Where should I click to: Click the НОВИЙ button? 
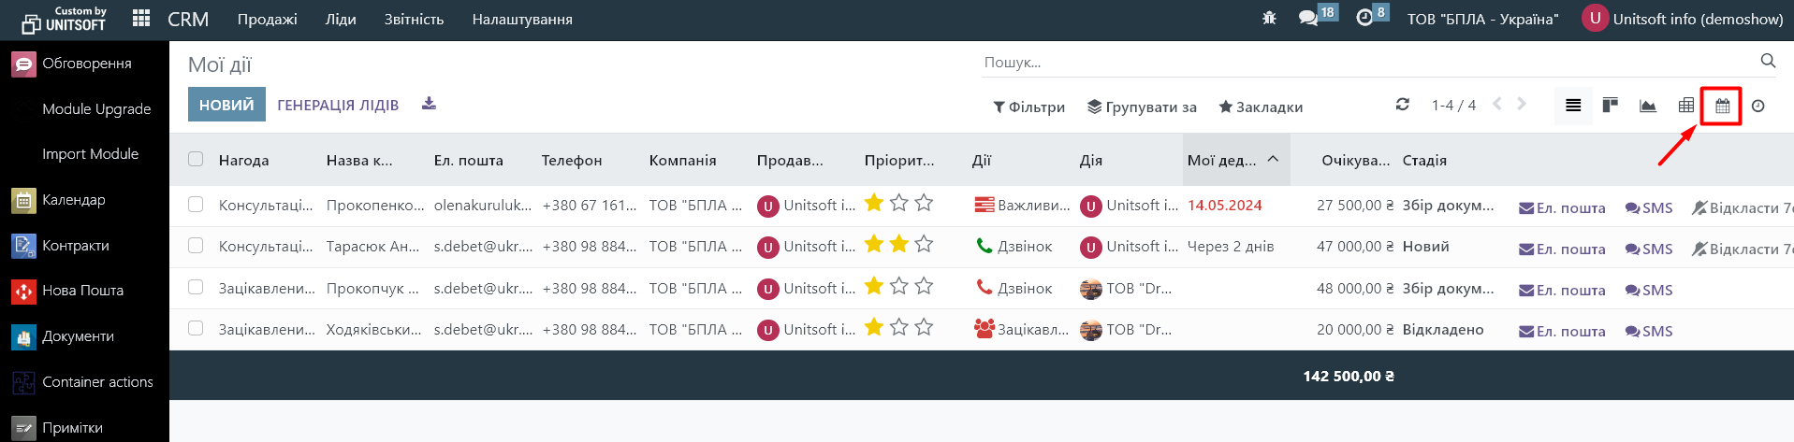[226, 105]
